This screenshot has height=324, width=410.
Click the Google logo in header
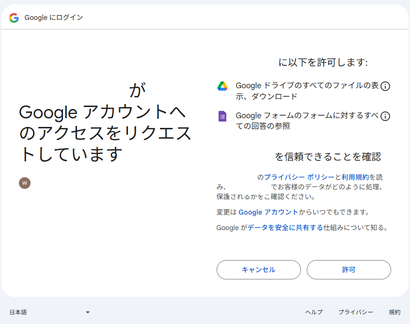click(x=14, y=18)
